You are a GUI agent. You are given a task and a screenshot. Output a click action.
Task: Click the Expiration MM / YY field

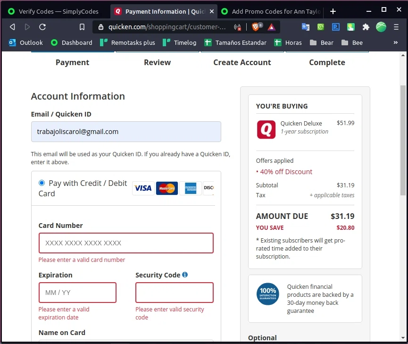(x=77, y=293)
